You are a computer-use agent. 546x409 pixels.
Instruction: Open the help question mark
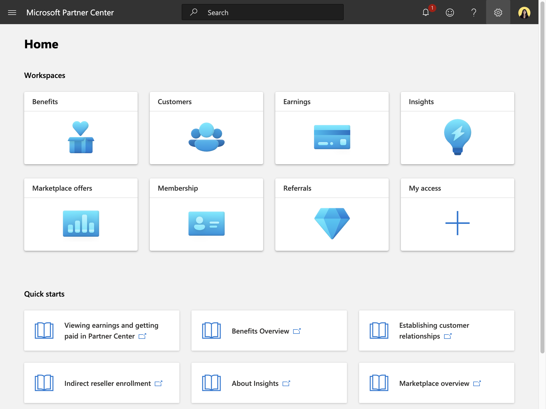(474, 12)
